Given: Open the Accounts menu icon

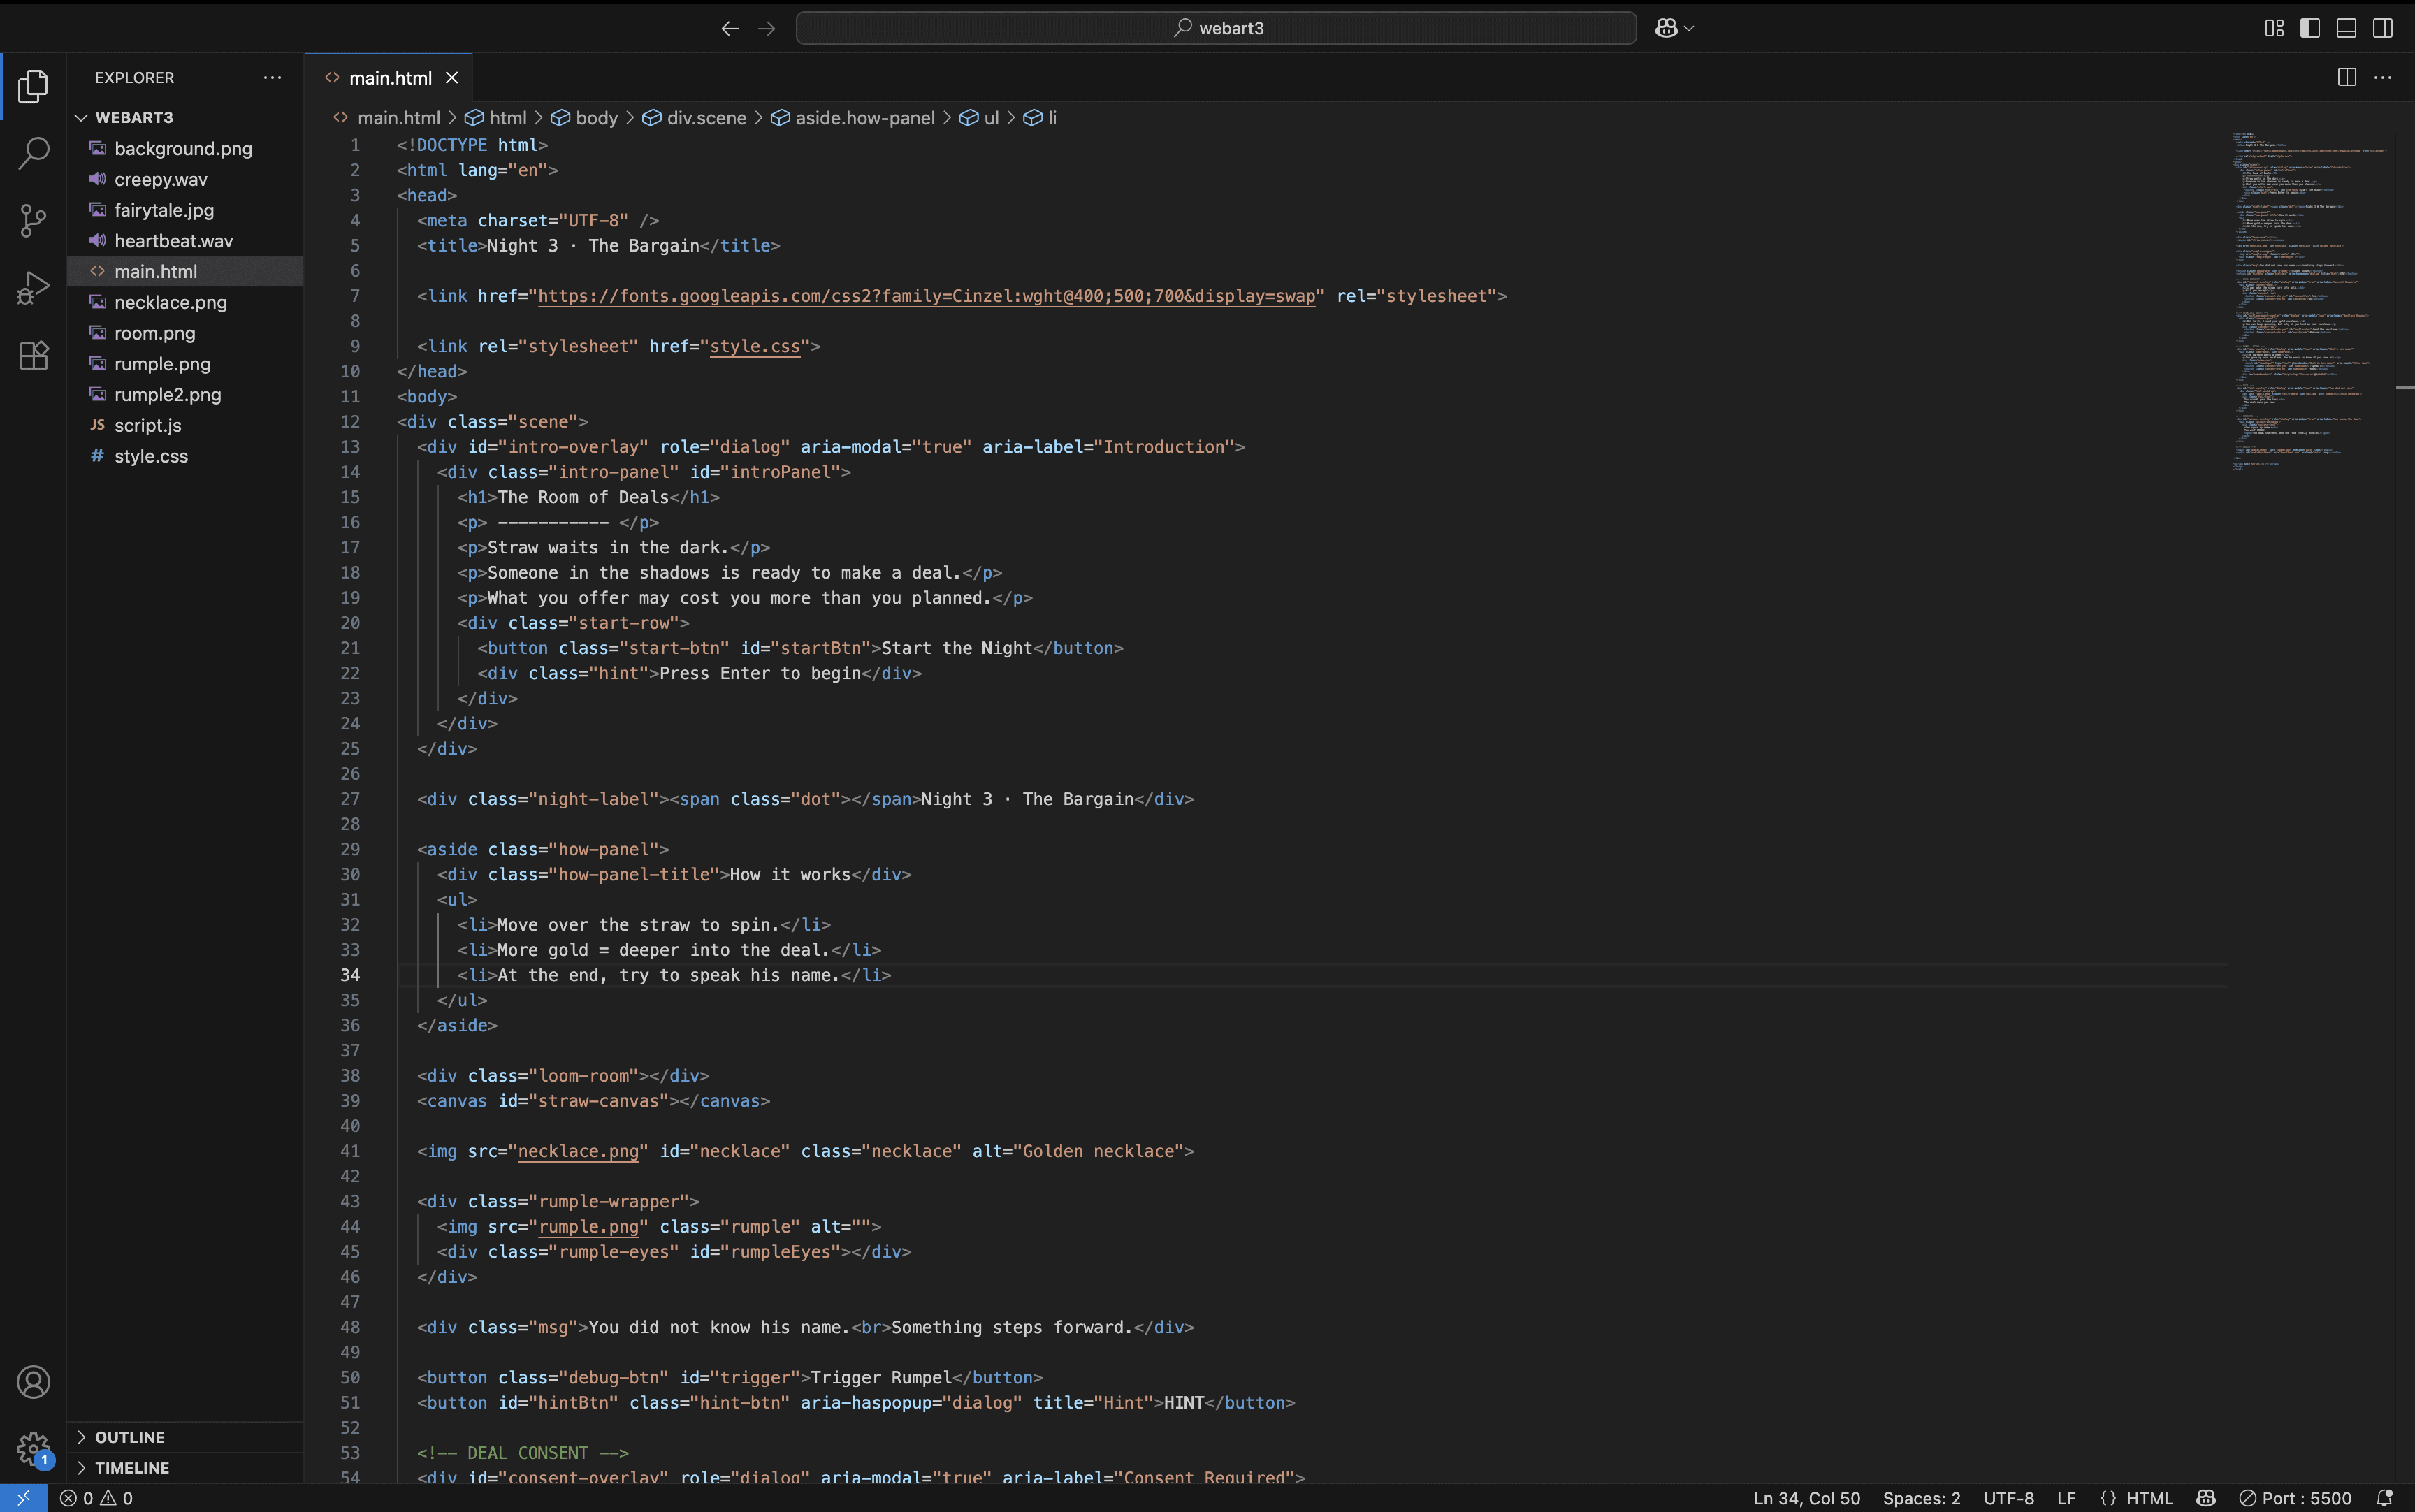Looking at the screenshot, I should [33, 1382].
